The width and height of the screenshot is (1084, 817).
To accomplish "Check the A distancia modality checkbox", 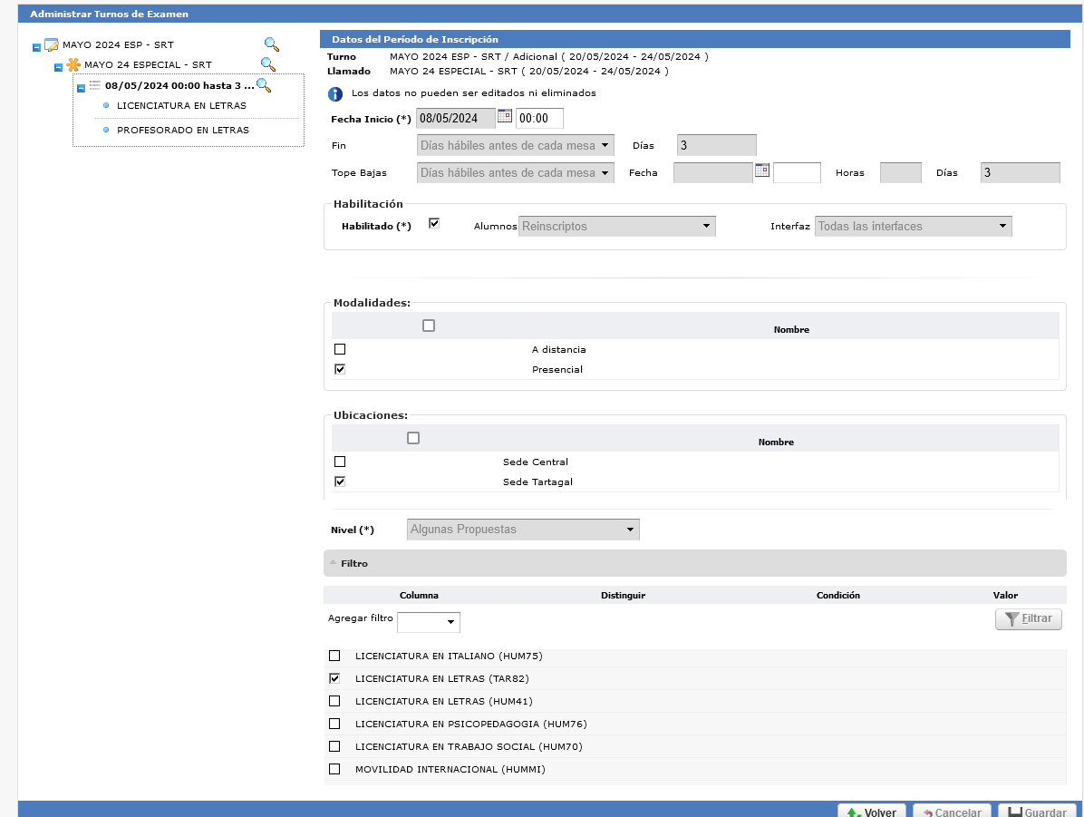I will point(340,349).
